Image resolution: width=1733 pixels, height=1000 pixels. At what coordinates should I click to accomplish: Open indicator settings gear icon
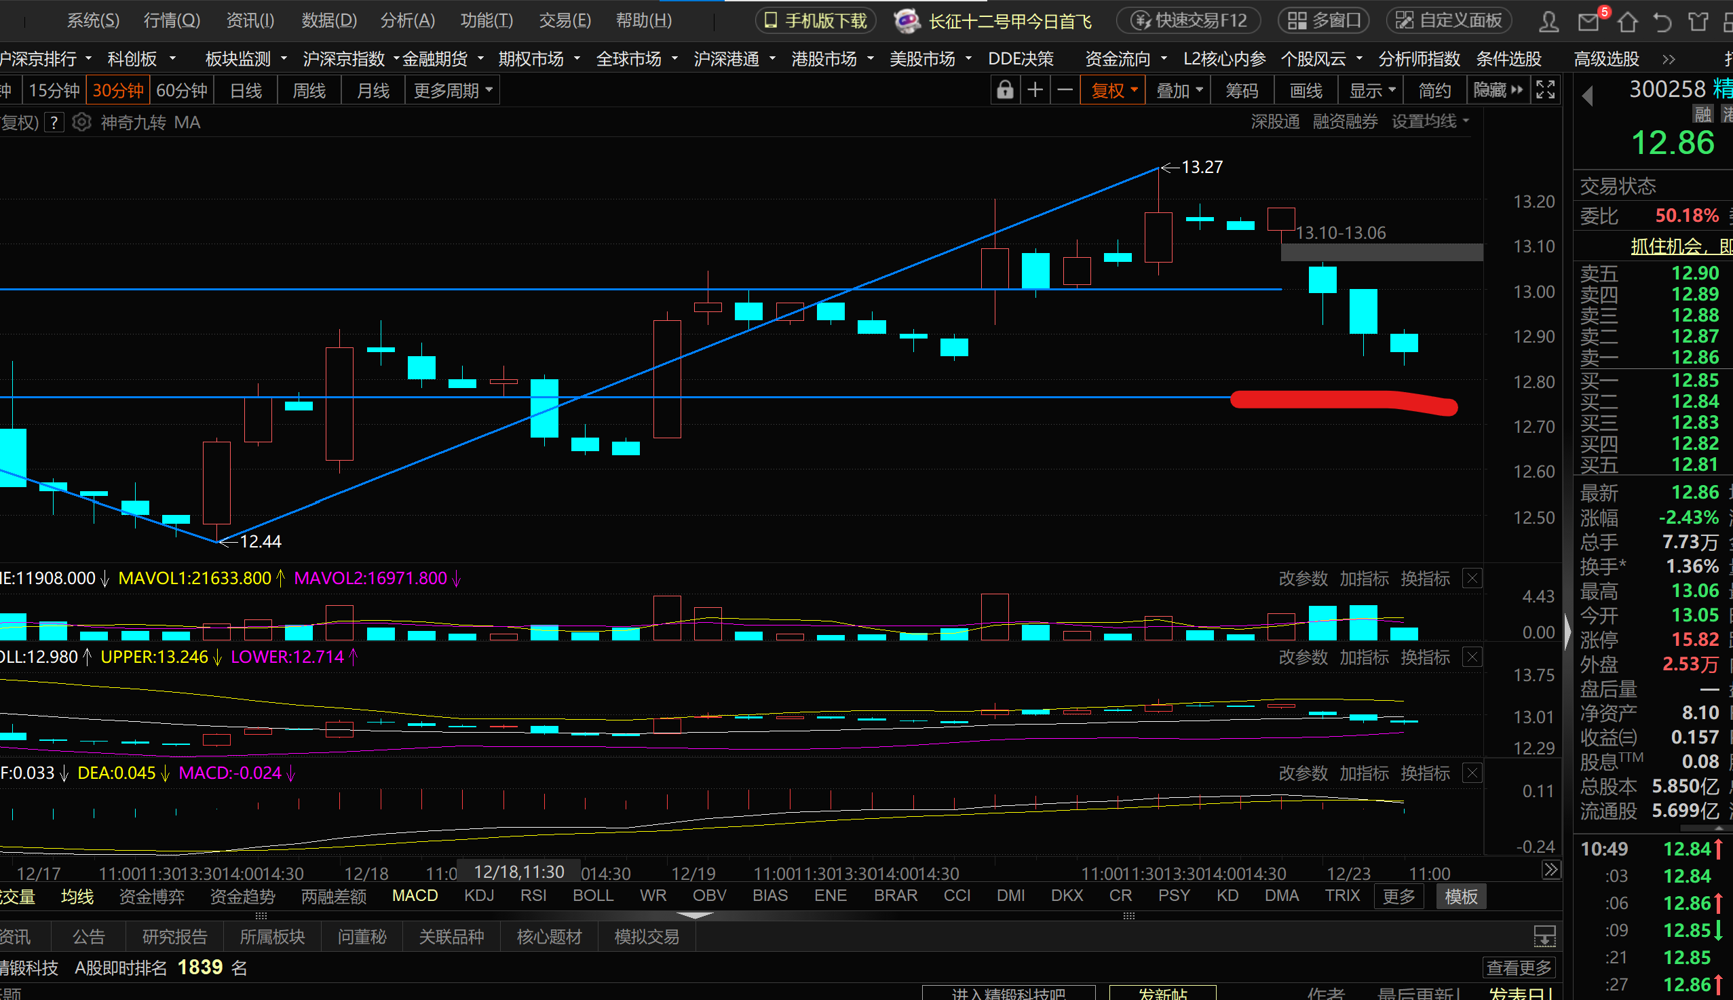81,122
